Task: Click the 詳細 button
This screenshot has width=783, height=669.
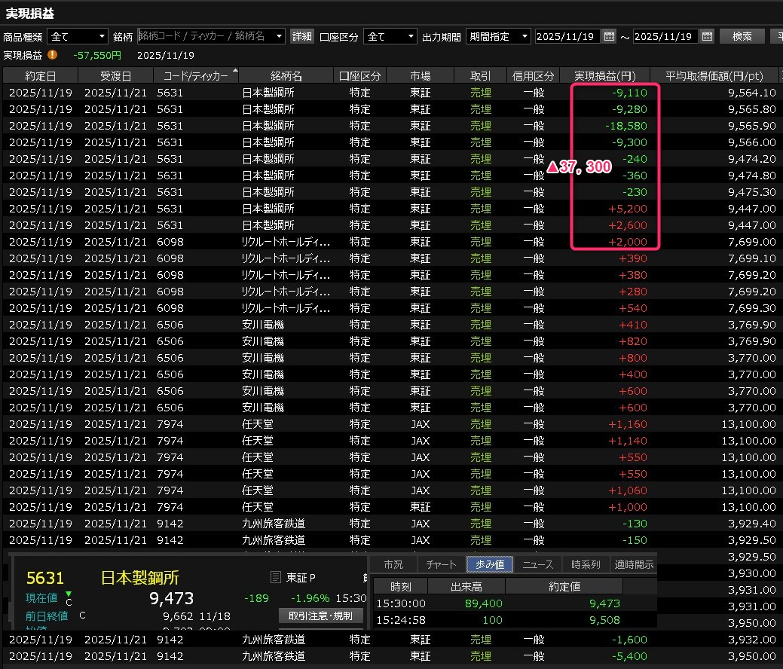Action: (302, 36)
